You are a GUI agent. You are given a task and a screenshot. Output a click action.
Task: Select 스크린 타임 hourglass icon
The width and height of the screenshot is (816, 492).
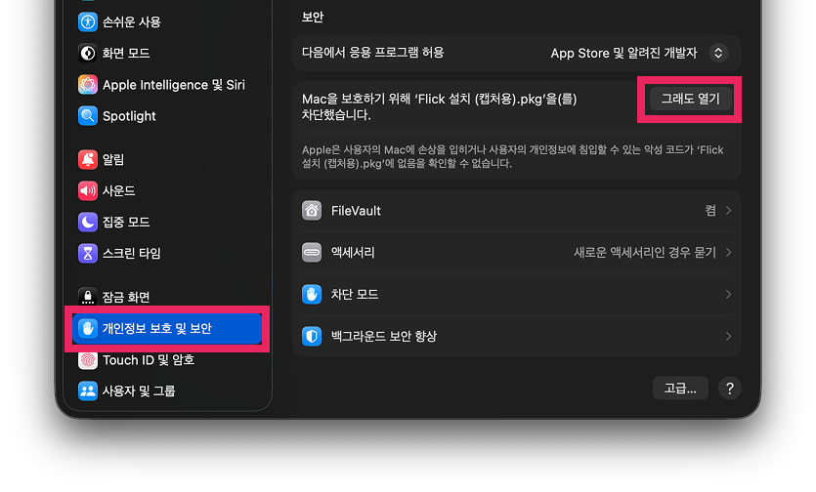tap(87, 253)
